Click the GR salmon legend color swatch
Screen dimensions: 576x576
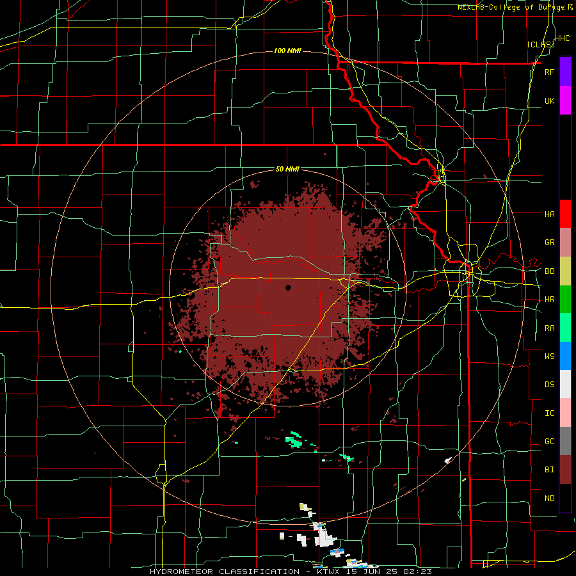pos(565,243)
